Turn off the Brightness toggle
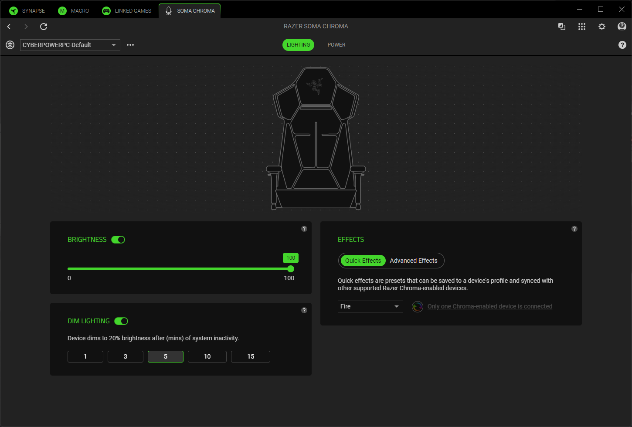The height and width of the screenshot is (427, 632). (118, 240)
